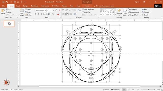Switch to the Animations tab
The width and height of the screenshot is (163, 91).
[x=45, y=6]
